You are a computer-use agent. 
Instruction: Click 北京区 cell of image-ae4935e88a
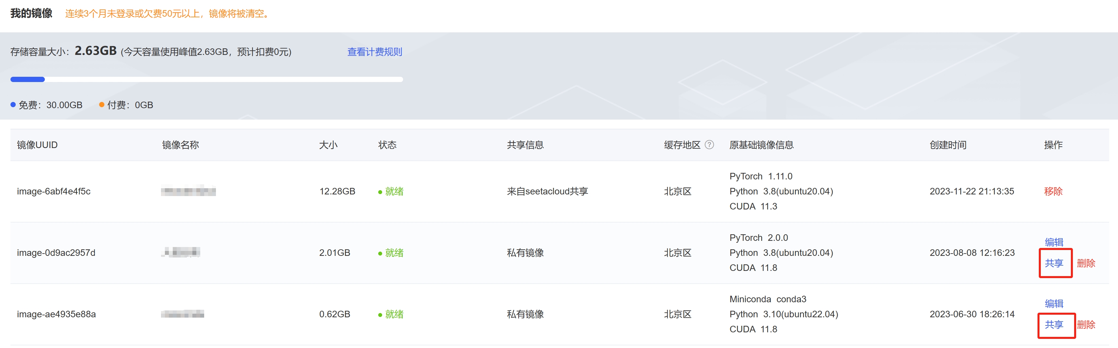[678, 314]
